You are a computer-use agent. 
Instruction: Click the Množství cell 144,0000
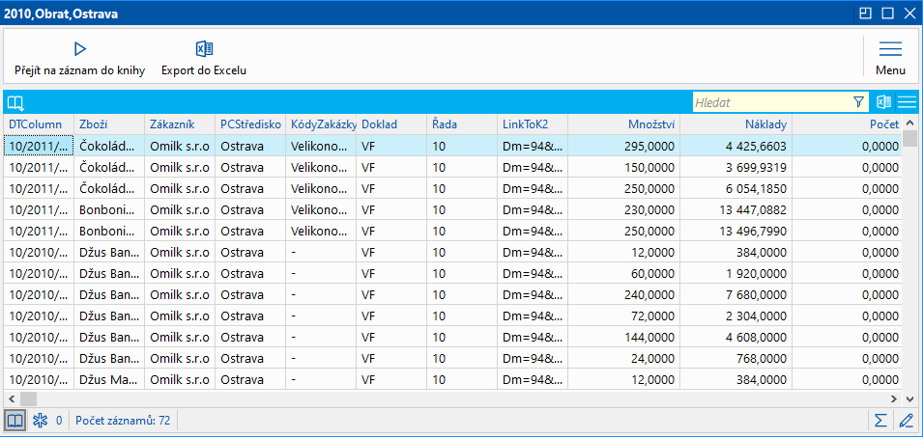624,337
